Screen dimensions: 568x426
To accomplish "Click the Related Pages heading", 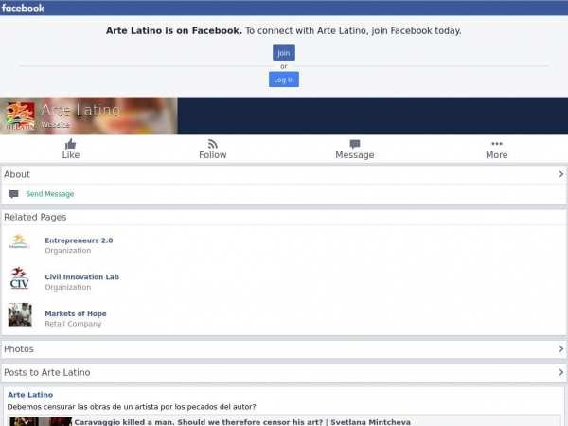I will (x=35, y=217).
